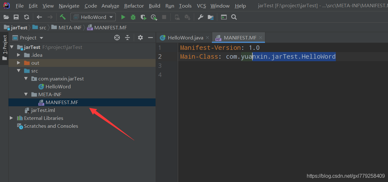Synchronize files with the refresh icon

tap(27, 17)
